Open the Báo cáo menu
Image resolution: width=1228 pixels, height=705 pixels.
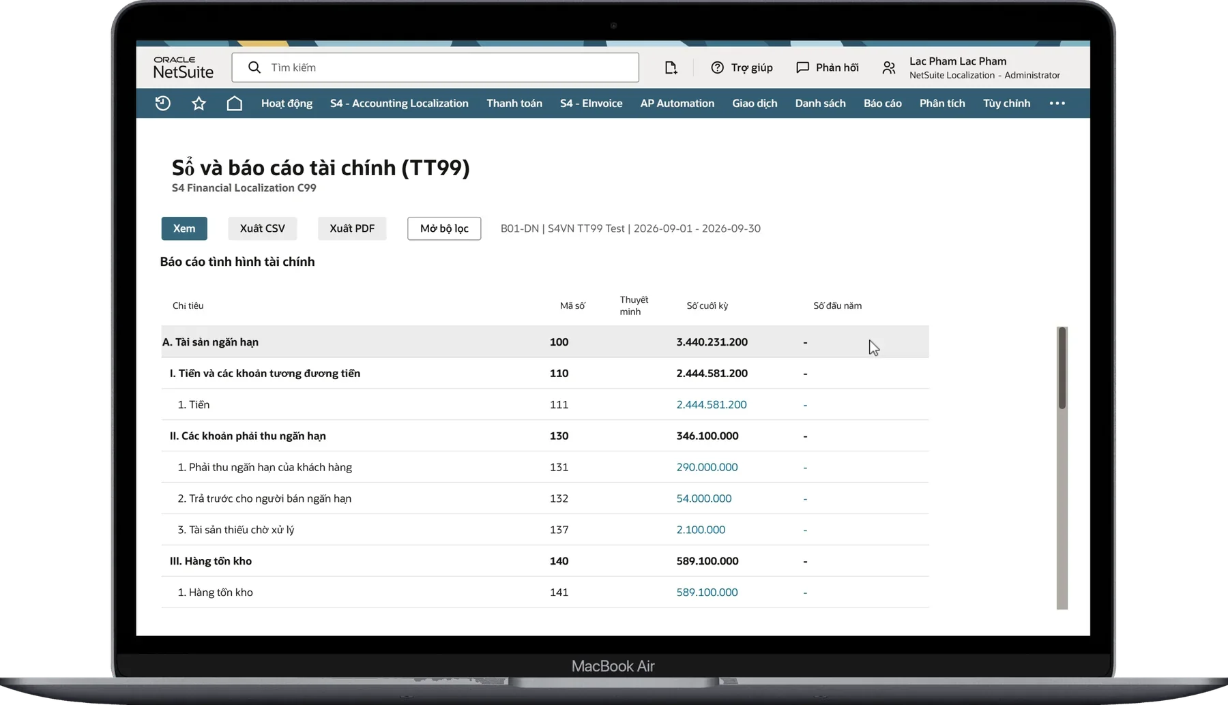pyautogui.click(x=882, y=103)
